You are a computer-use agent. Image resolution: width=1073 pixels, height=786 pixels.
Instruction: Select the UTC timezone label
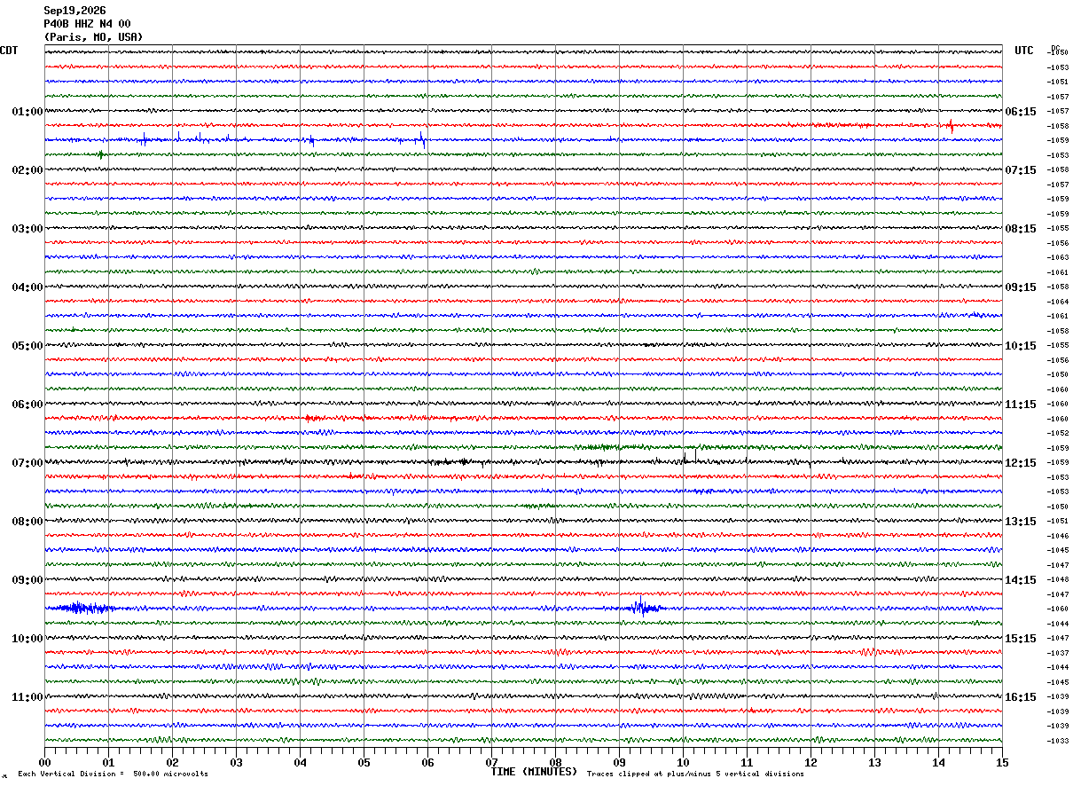click(1024, 51)
